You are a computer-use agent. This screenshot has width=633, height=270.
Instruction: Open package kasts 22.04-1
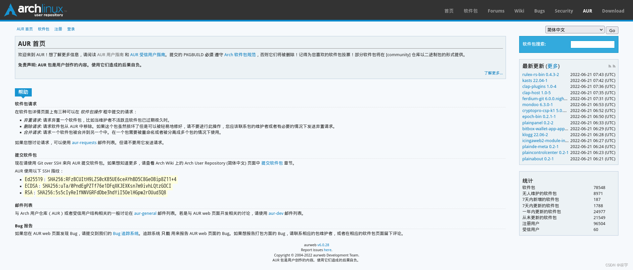tap(535, 81)
